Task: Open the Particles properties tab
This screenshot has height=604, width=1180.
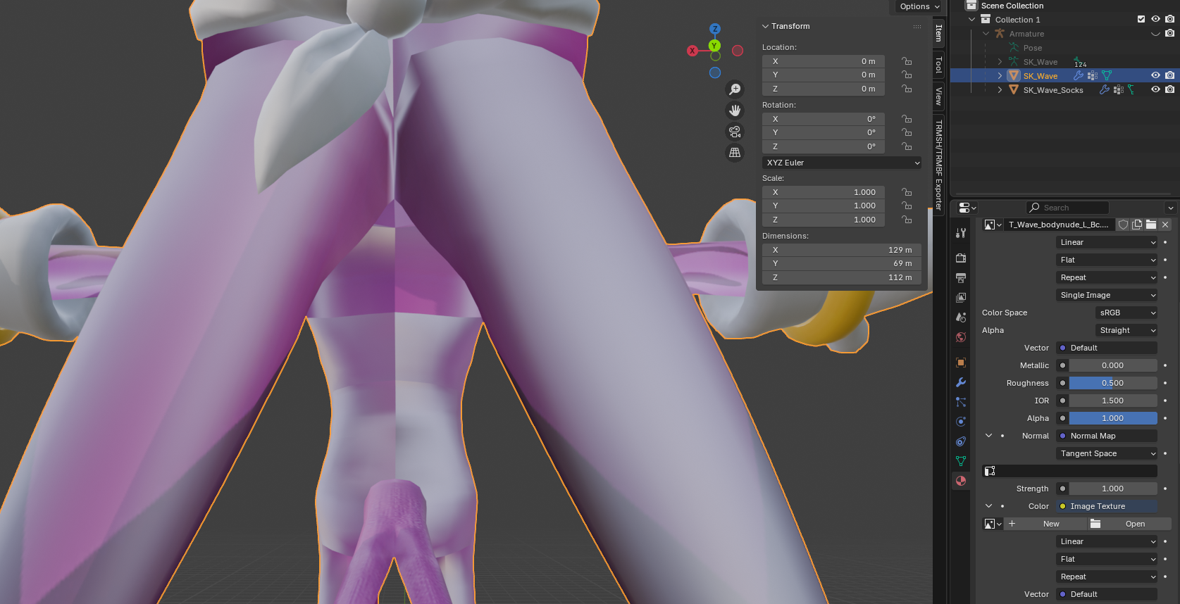Action: coord(961,402)
